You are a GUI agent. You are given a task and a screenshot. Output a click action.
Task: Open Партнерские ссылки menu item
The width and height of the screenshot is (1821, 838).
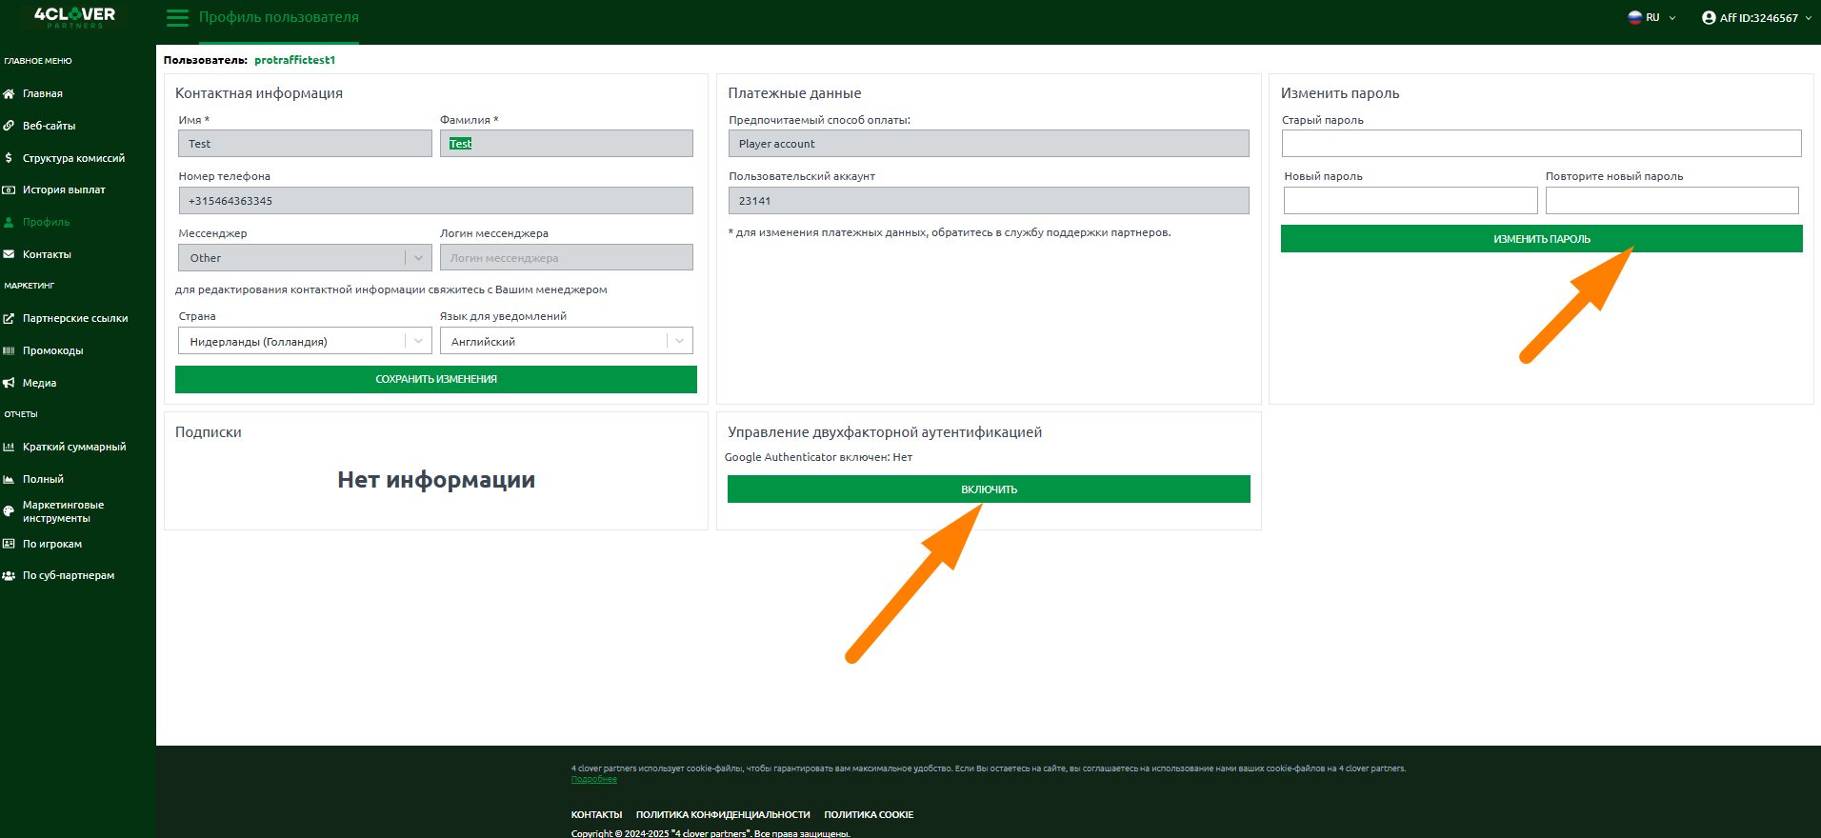coord(75,318)
